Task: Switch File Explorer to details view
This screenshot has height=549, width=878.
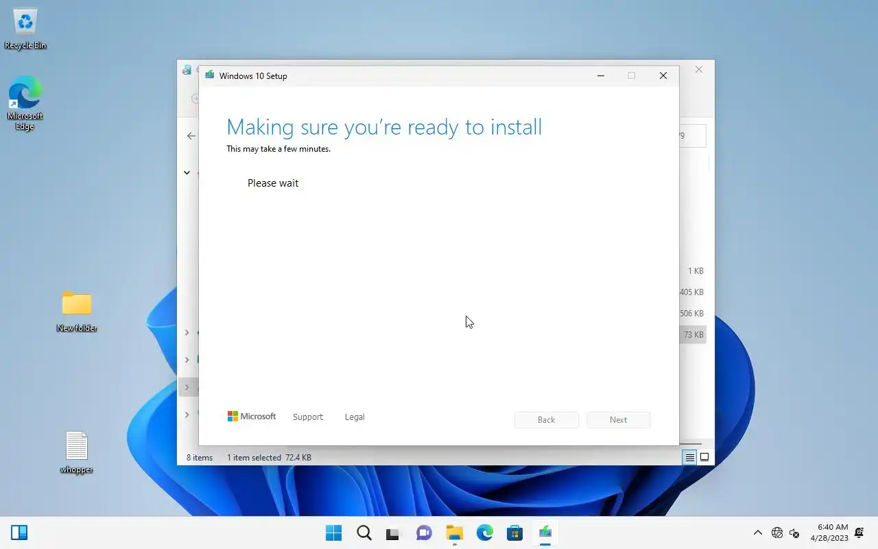Action: click(x=689, y=457)
